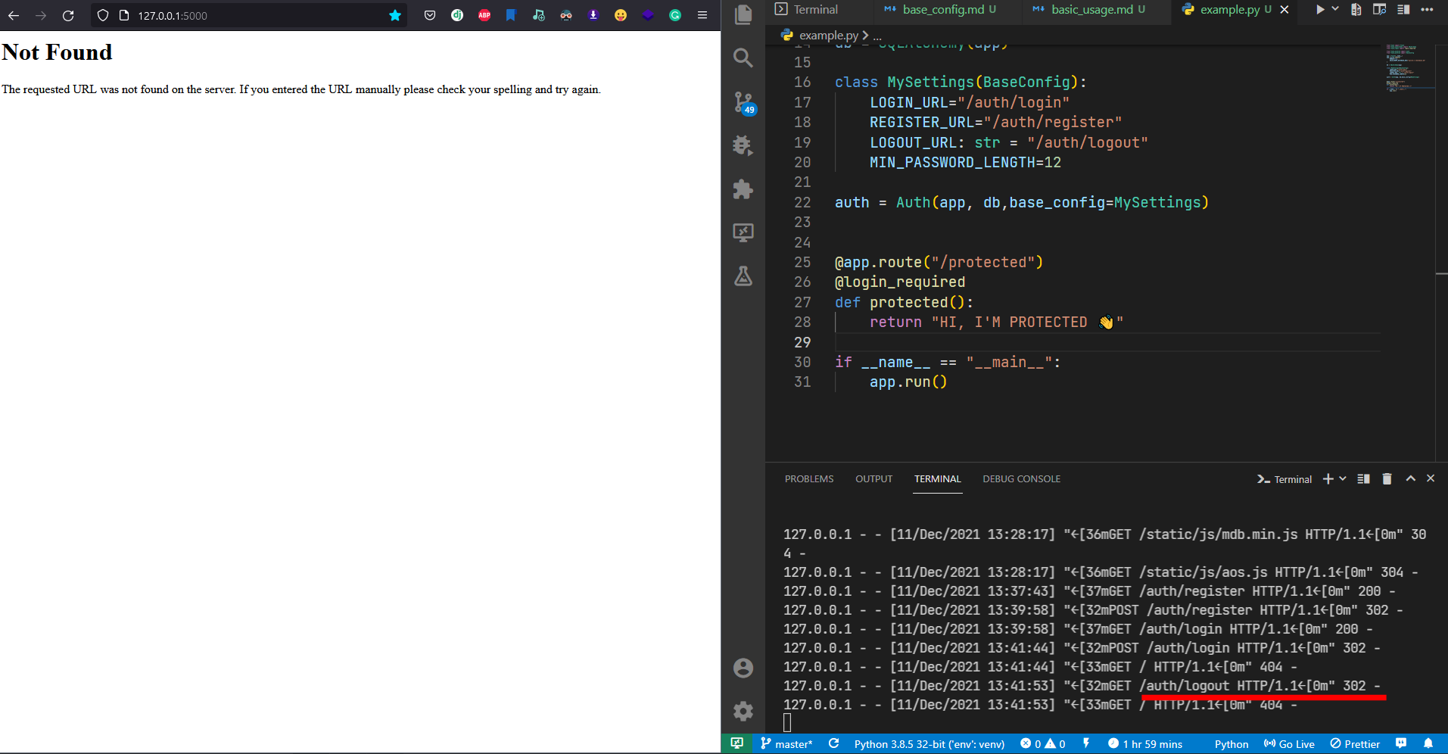The height and width of the screenshot is (754, 1448).
Task: Open the VS Code Explorer view
Action: tap(743, 14)
